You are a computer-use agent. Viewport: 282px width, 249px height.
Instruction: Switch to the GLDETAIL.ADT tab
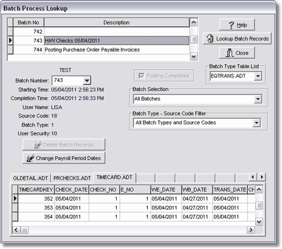(x=30, y=178)
